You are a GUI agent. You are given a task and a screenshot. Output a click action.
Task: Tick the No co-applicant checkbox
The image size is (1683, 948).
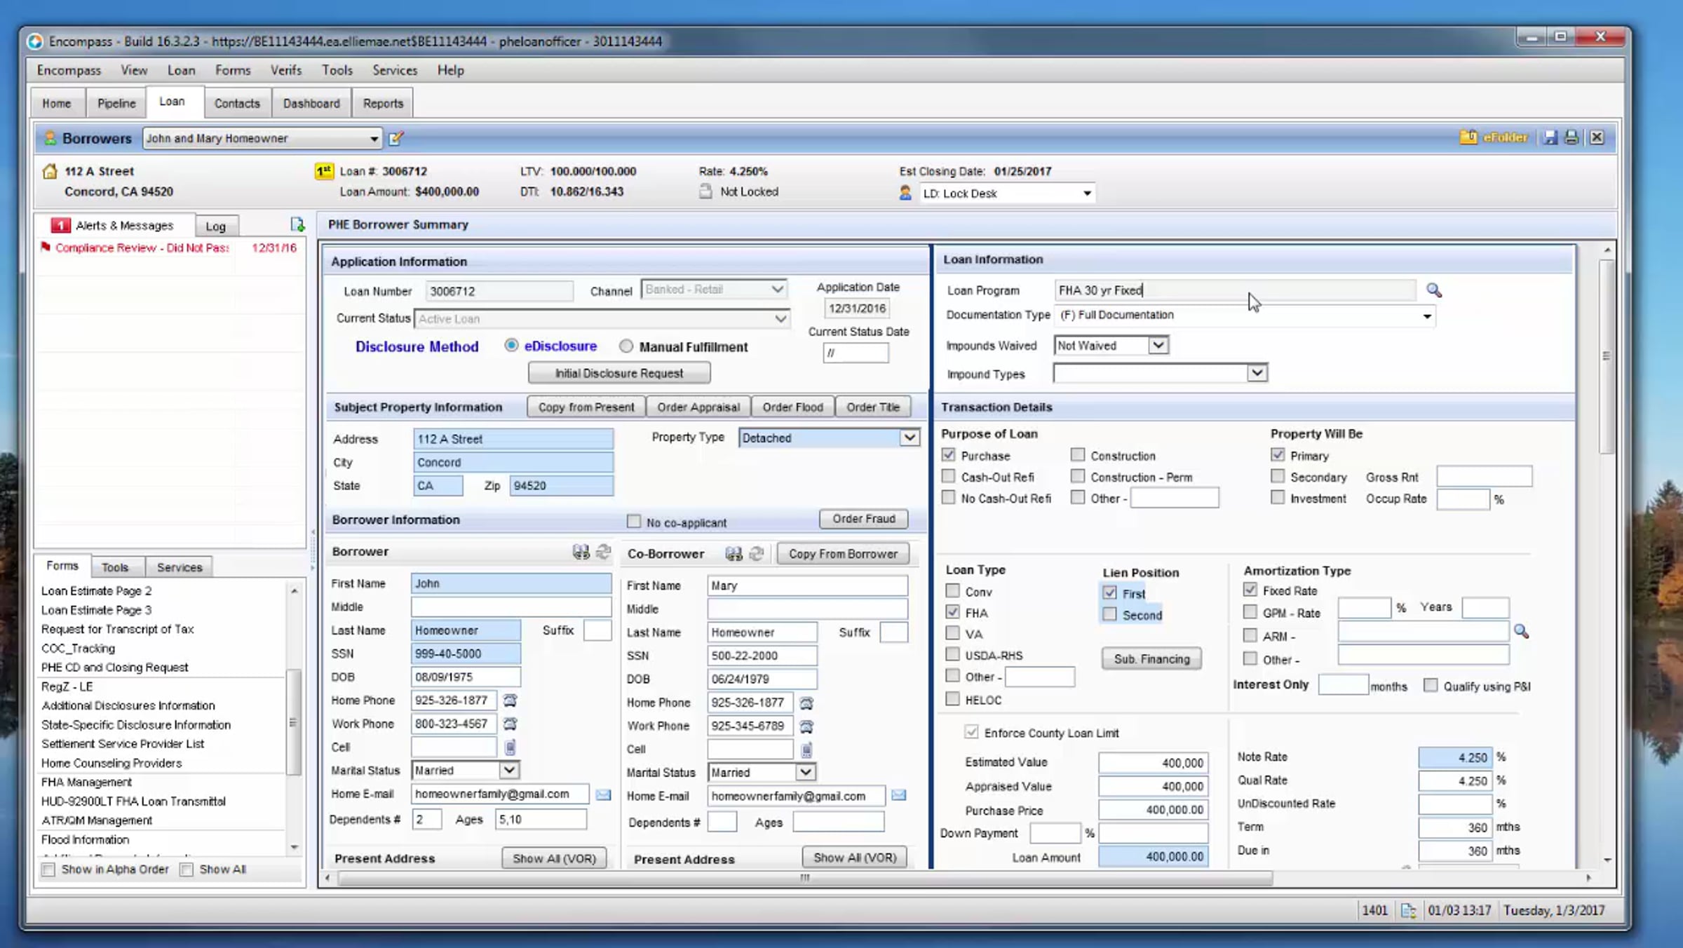click(634, 522)
